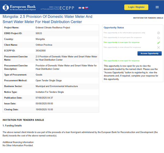Click the 'Procurement Exercise Name:' label
164x153 pixels.
click(16, 58)
